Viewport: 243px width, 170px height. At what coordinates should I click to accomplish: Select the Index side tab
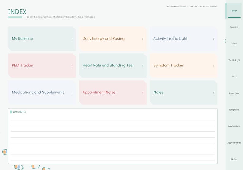pos(234,11)
